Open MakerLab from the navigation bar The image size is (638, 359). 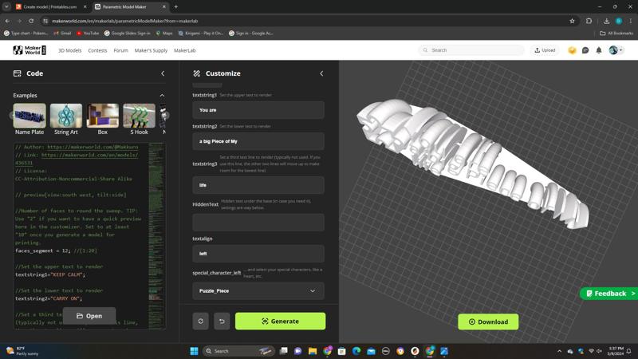(x=185, y=50)
